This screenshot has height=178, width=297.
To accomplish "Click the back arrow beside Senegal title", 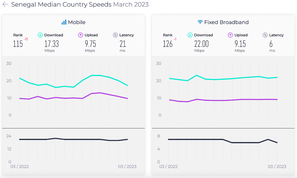I will pyautogui.click(x=5, y=5).
